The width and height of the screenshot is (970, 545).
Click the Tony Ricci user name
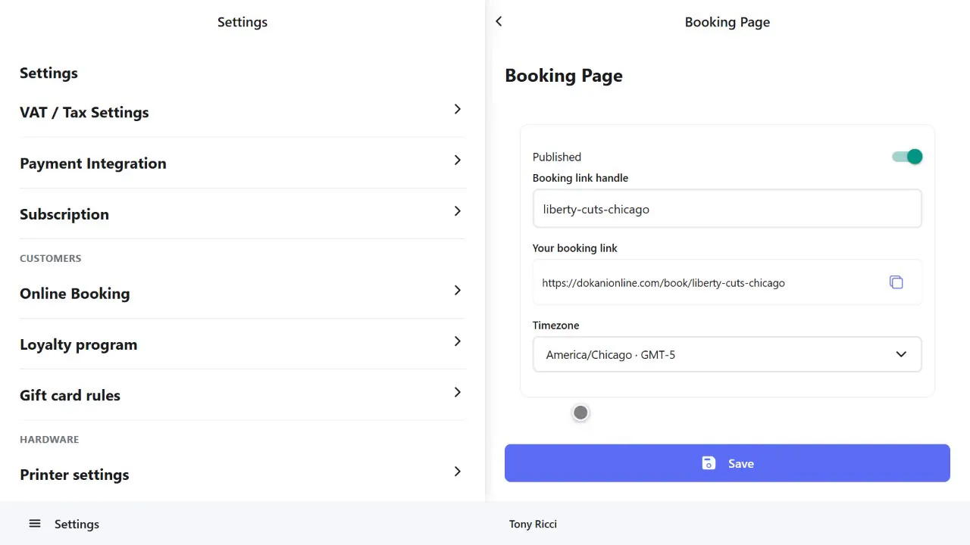(533, 524)
